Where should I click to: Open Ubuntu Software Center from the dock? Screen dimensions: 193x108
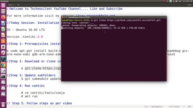[3, 41]
